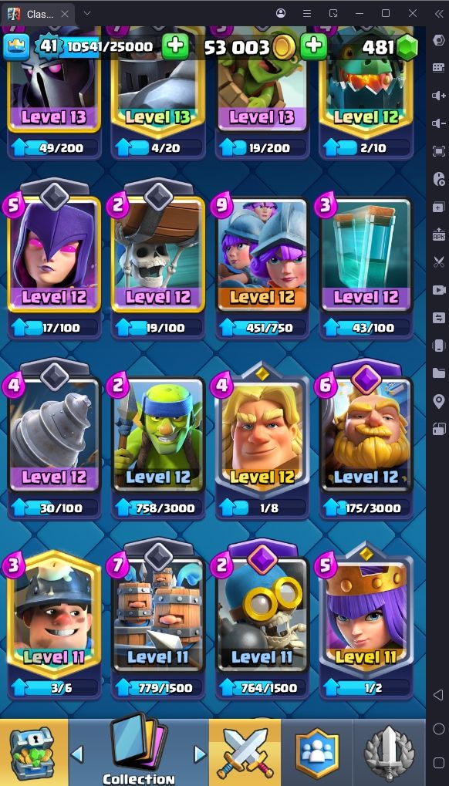
Task: Click the BlueStacks volume up icon
Action: [x=438, y=95]
